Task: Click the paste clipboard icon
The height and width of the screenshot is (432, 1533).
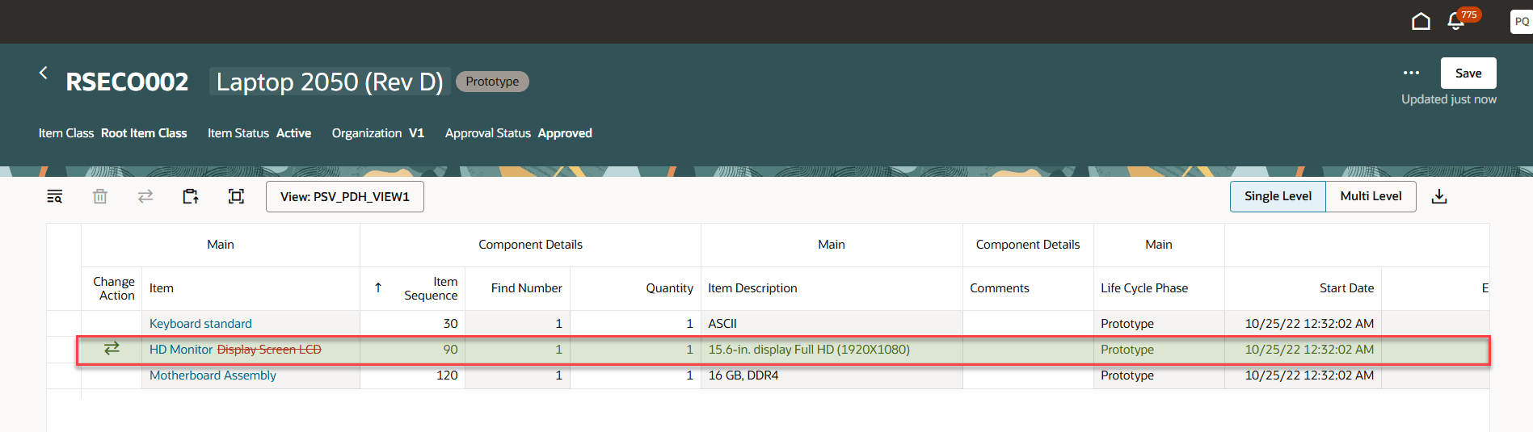Action: tap(191, 196)
